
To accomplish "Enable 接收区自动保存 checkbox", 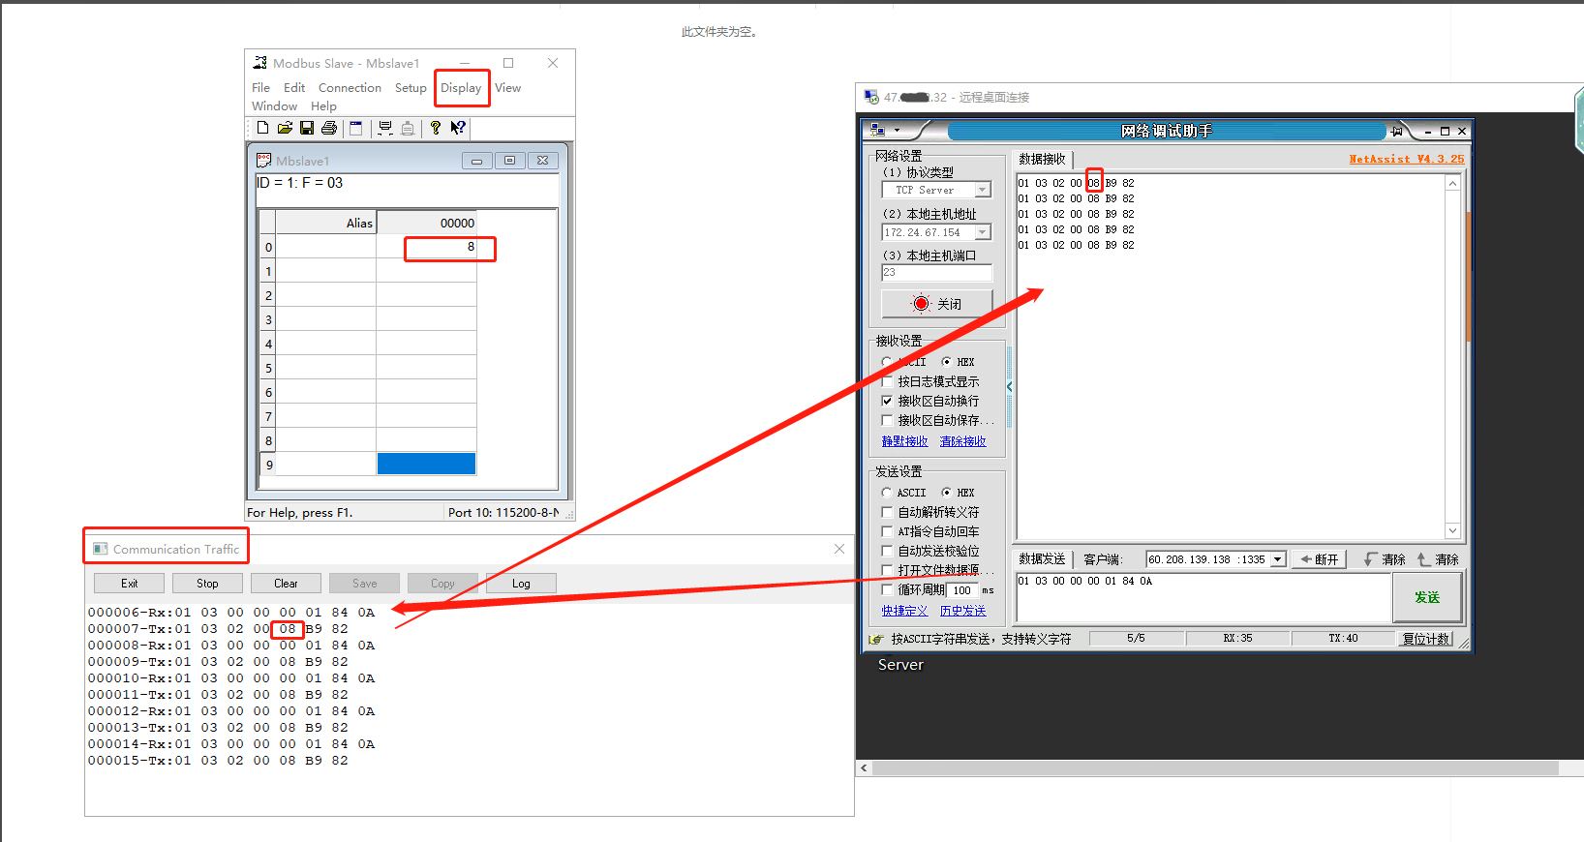I will (x=887, y=420).
